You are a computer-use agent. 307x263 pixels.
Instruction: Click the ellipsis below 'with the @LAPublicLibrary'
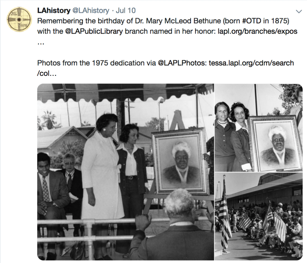[x=41, y=43]
